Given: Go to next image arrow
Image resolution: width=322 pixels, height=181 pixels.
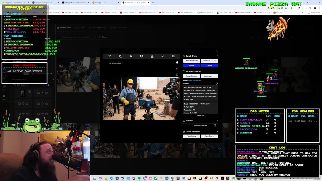Looking at the screenshot, I should point(172,99).
